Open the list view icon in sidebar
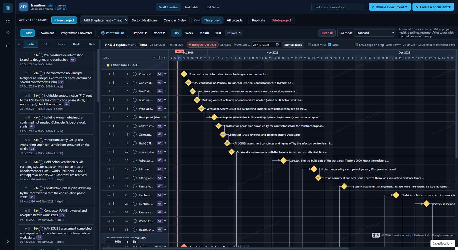 point(8,20)
